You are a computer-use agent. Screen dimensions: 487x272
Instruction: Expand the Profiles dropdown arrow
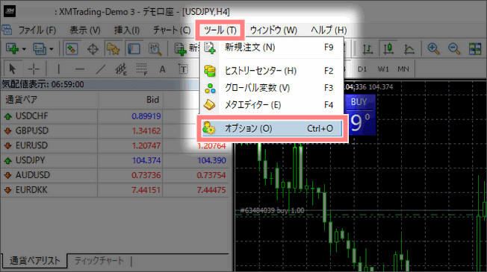(52, 49)
